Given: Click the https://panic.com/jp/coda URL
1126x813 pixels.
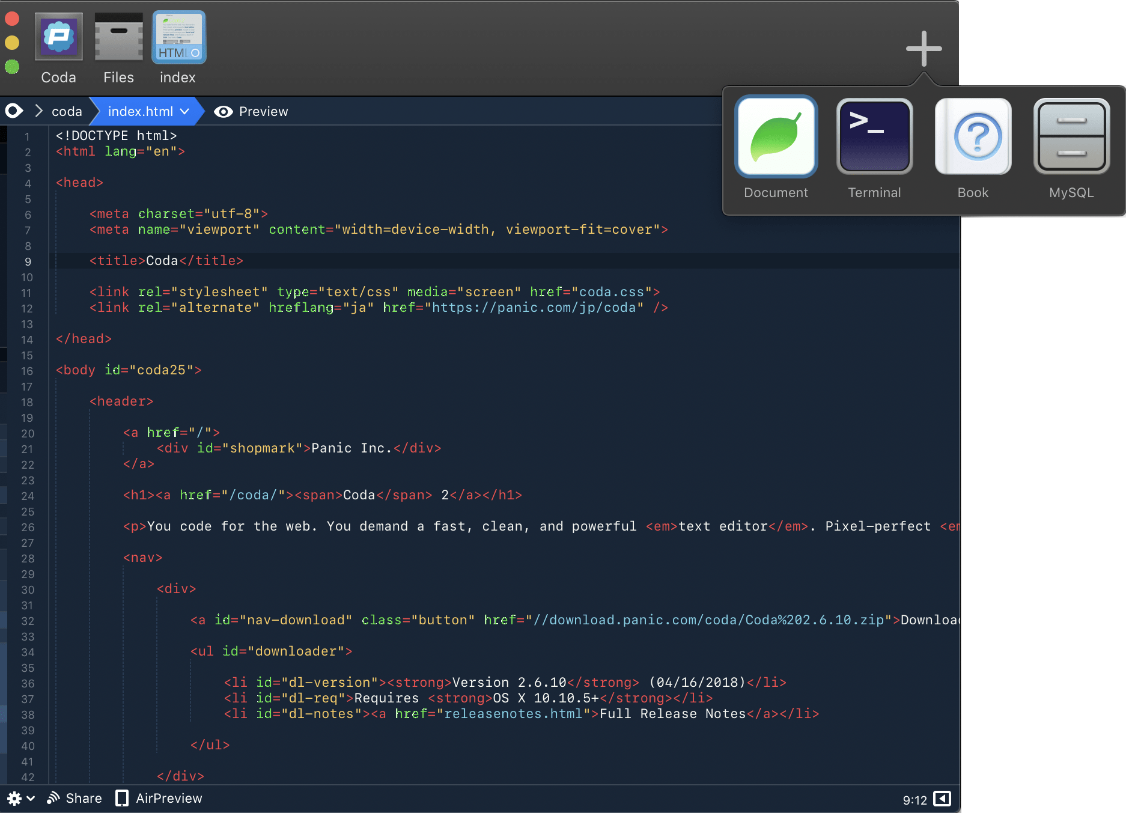Looking at the screenshot, I should [534, 308].
